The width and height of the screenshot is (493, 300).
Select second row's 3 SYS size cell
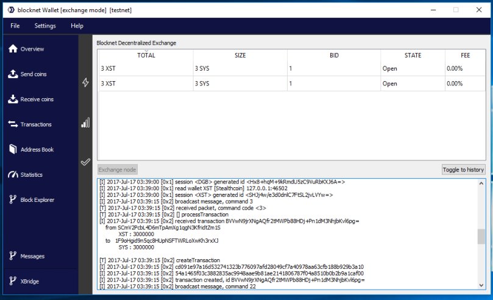point(240,84)
